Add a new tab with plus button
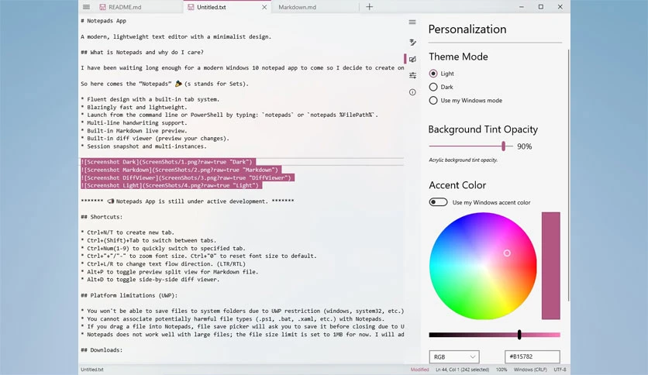Viewport: 648px width, 375px height. click(370, 7)
